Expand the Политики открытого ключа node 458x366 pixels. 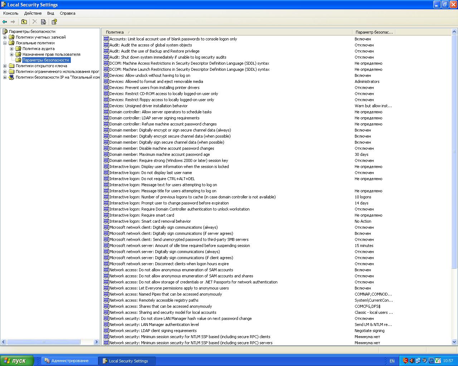pyautogui.click(x=5, y=66)
